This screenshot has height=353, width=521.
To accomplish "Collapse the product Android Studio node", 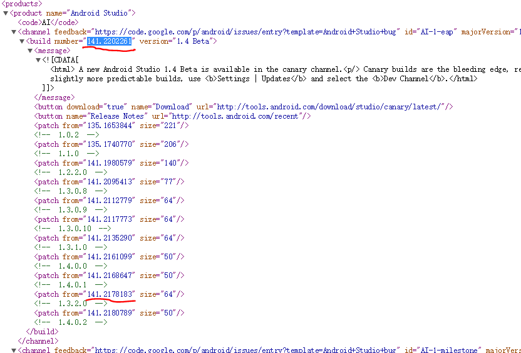I will [5, 13].
